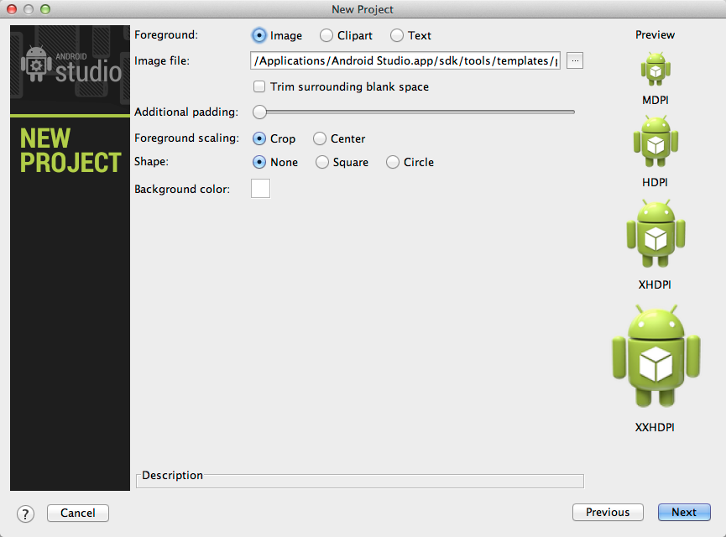Switch foreground scaling to Center
Screen dimensions: 726x537
[x=318, y=138]
